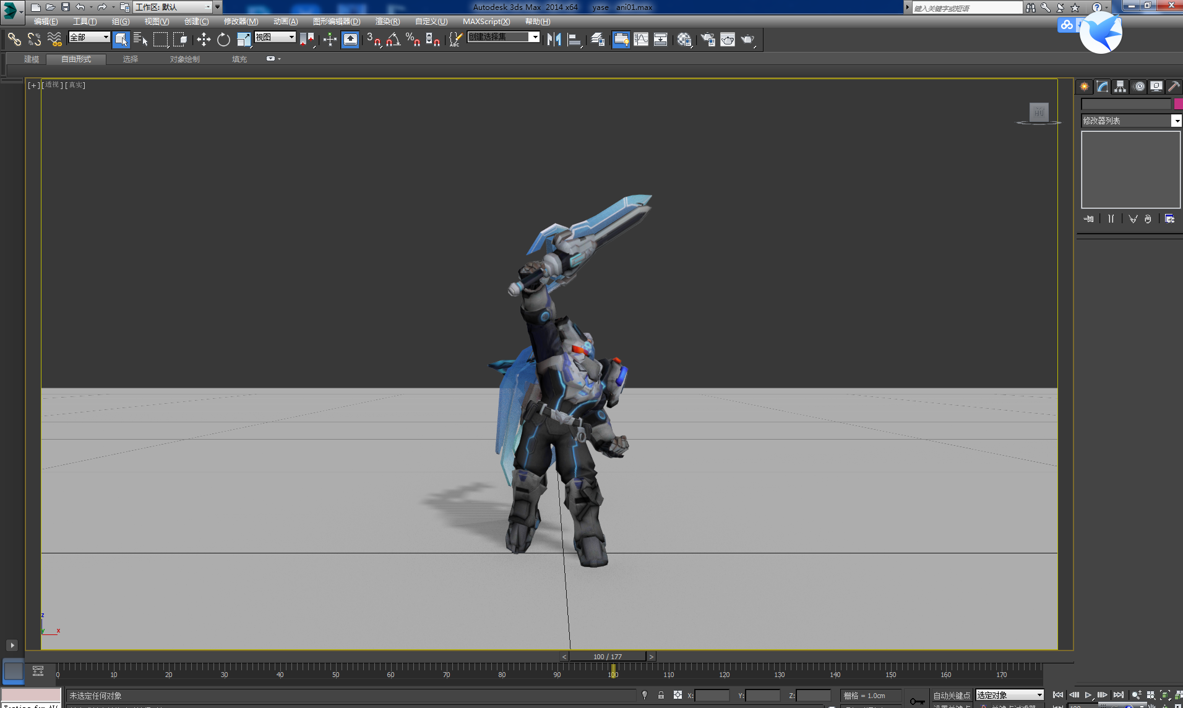Open the 渲染(R) menu
Viewport: 1183px width, 708px height.
[387, 22]
